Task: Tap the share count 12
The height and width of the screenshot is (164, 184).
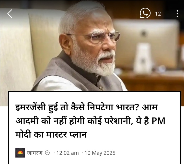Action: [158, 14]
